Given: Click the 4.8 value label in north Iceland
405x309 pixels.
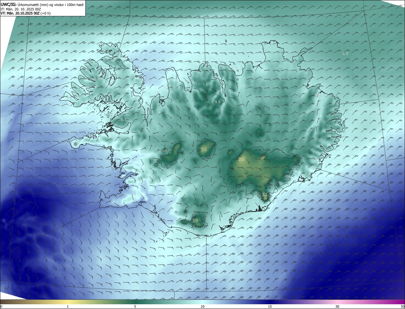Looking at the screenshot, I should [x=217, y=102].
